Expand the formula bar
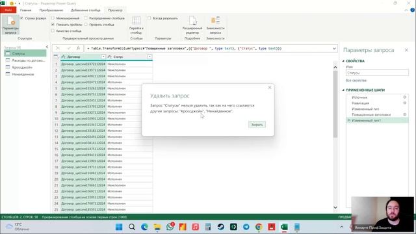Viewport: 416px width, 234px height. point(334,48)
